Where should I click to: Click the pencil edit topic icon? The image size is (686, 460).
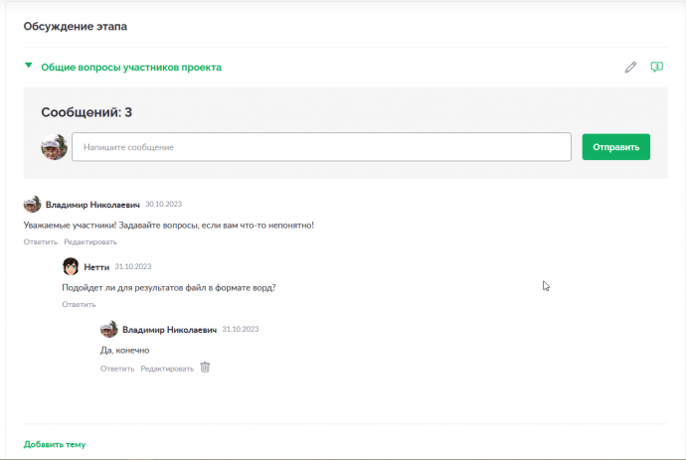tap(630, 68)
